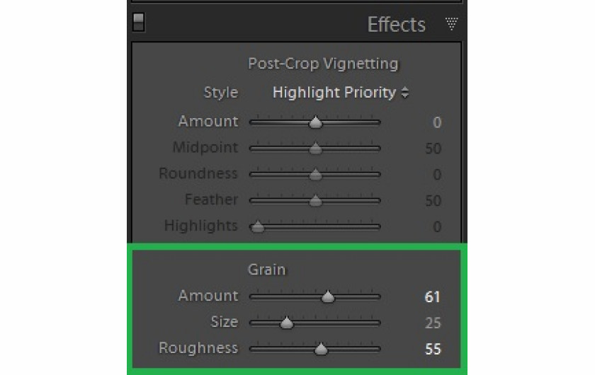Click the Feather slider handle
This screenshot has height=375, width=595.
tap(315, 200)
